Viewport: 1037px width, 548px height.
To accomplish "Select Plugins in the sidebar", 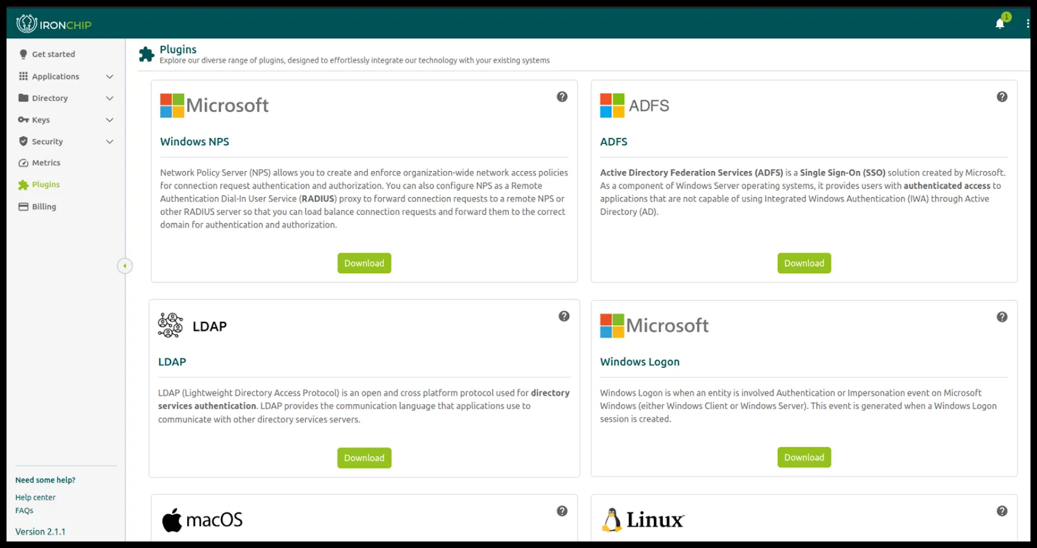I will point(46,185).
